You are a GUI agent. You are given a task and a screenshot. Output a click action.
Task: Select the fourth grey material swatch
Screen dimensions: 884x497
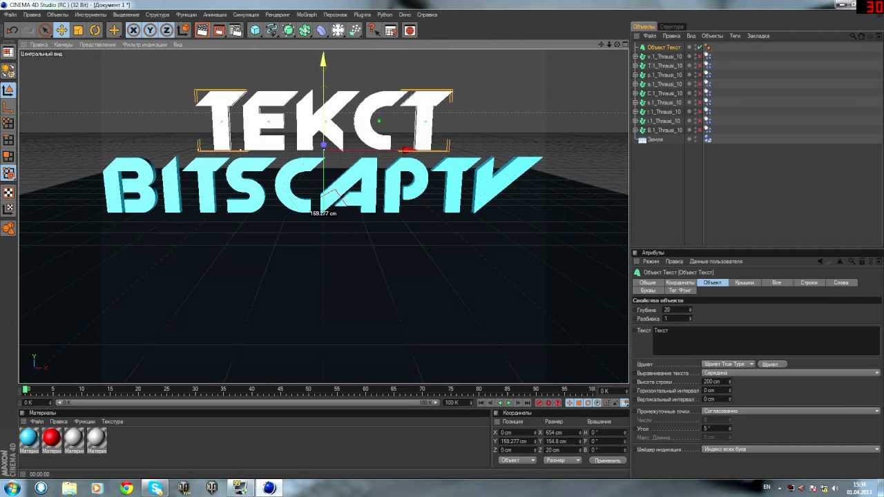(x=97, y=437)
